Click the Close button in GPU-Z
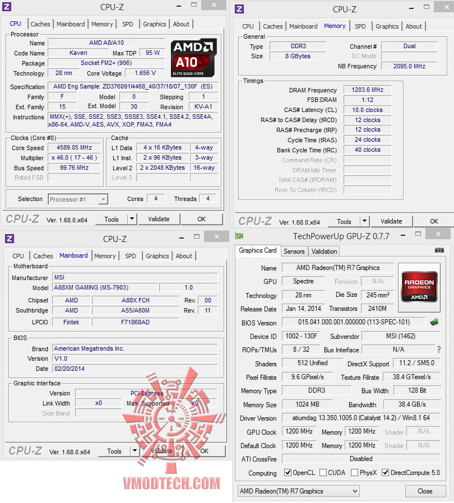The height and width of the screenshot is (503, 454). coord(425,491)
